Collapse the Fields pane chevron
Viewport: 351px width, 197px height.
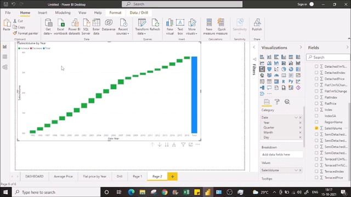[347, 48]
